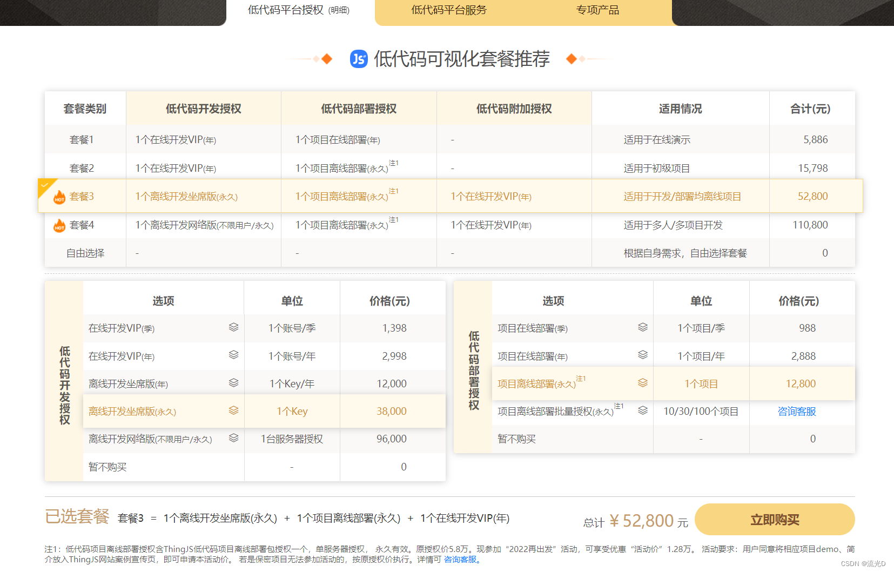Screen dimensions: 894x572
Task: Click 1台服务器授权 unit cell
Action: 292,439
